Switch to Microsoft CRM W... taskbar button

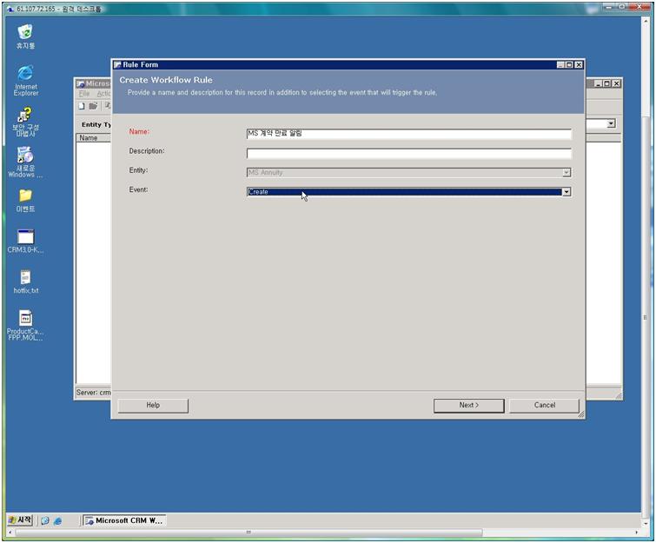click(124, 520)
